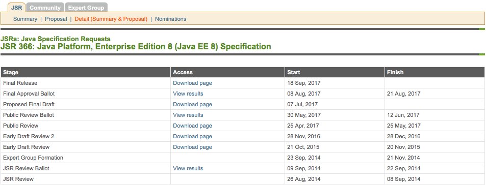Click the Start column header
The height and width of the screenshot is (185, 486).
335,72
